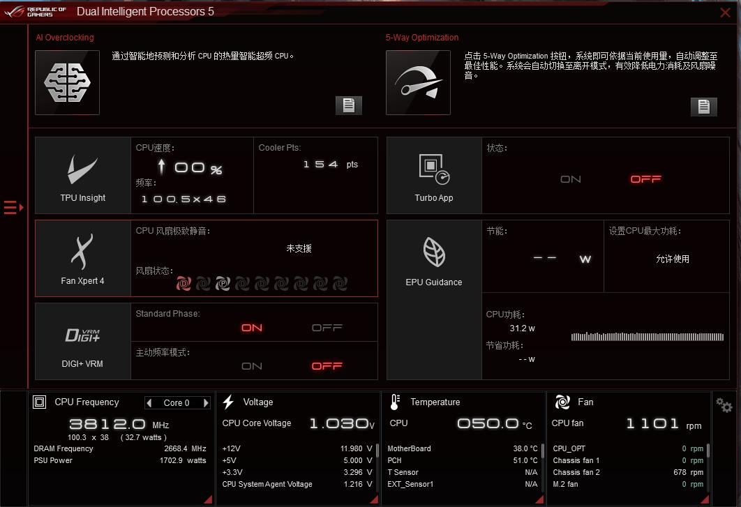Open the AI Overclocking brain icon
The height and width of the screenshot is (507, 741).
pyautogui.click(x=67, y=83)
